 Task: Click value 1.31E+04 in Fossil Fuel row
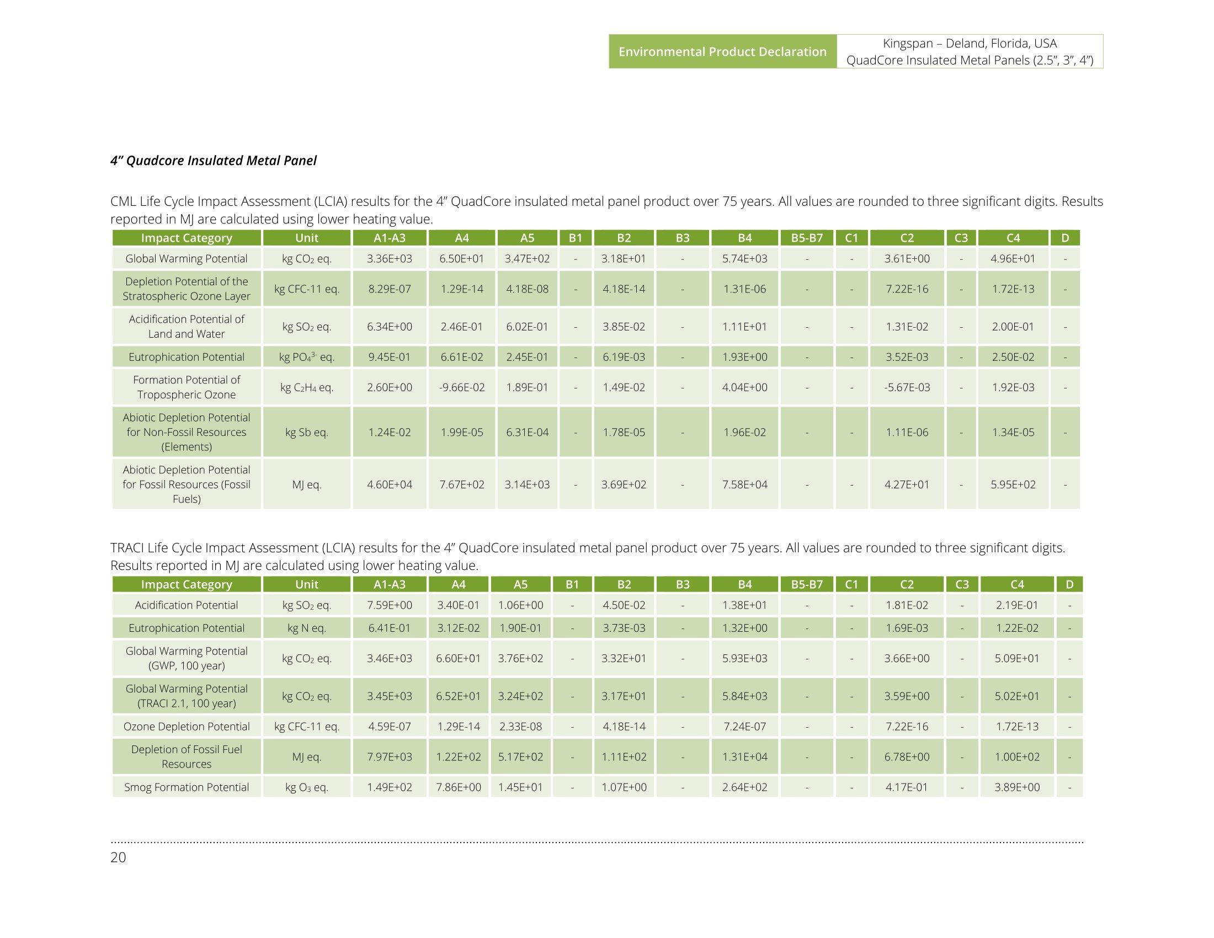(x=745, y=757)
